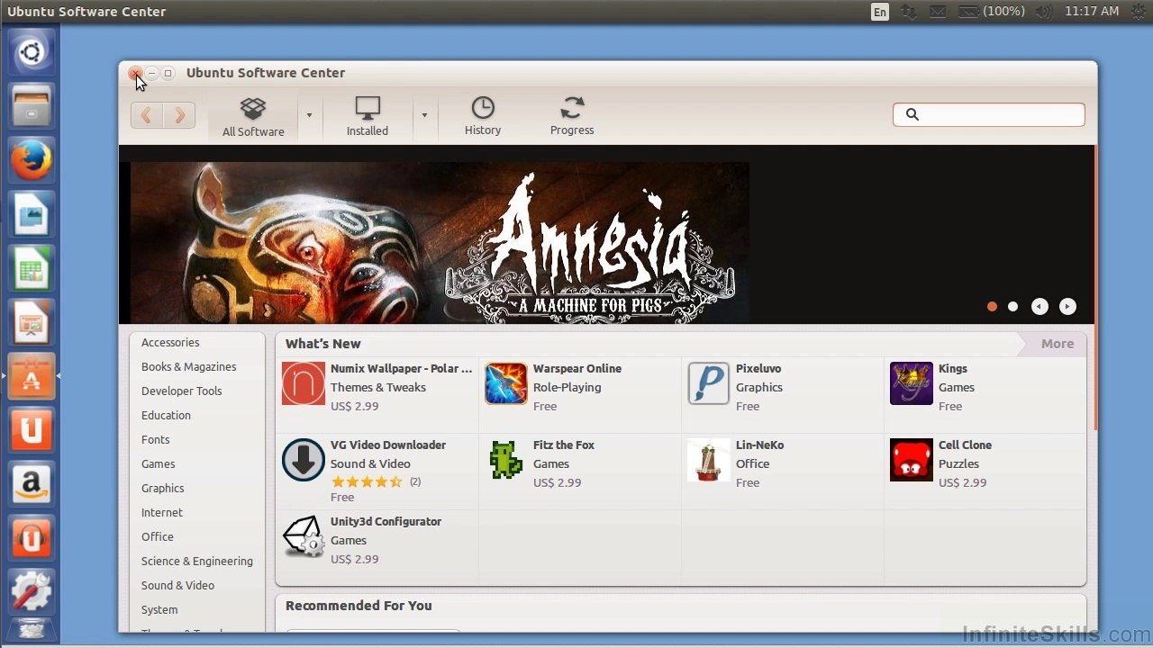Open the Files manager in the launcher
1153x648 pixels.
(x=32, y=106)
